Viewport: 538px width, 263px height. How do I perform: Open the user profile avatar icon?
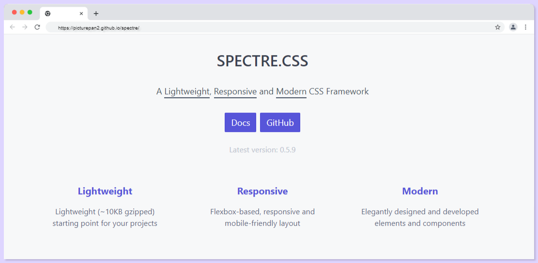point(513,27)
